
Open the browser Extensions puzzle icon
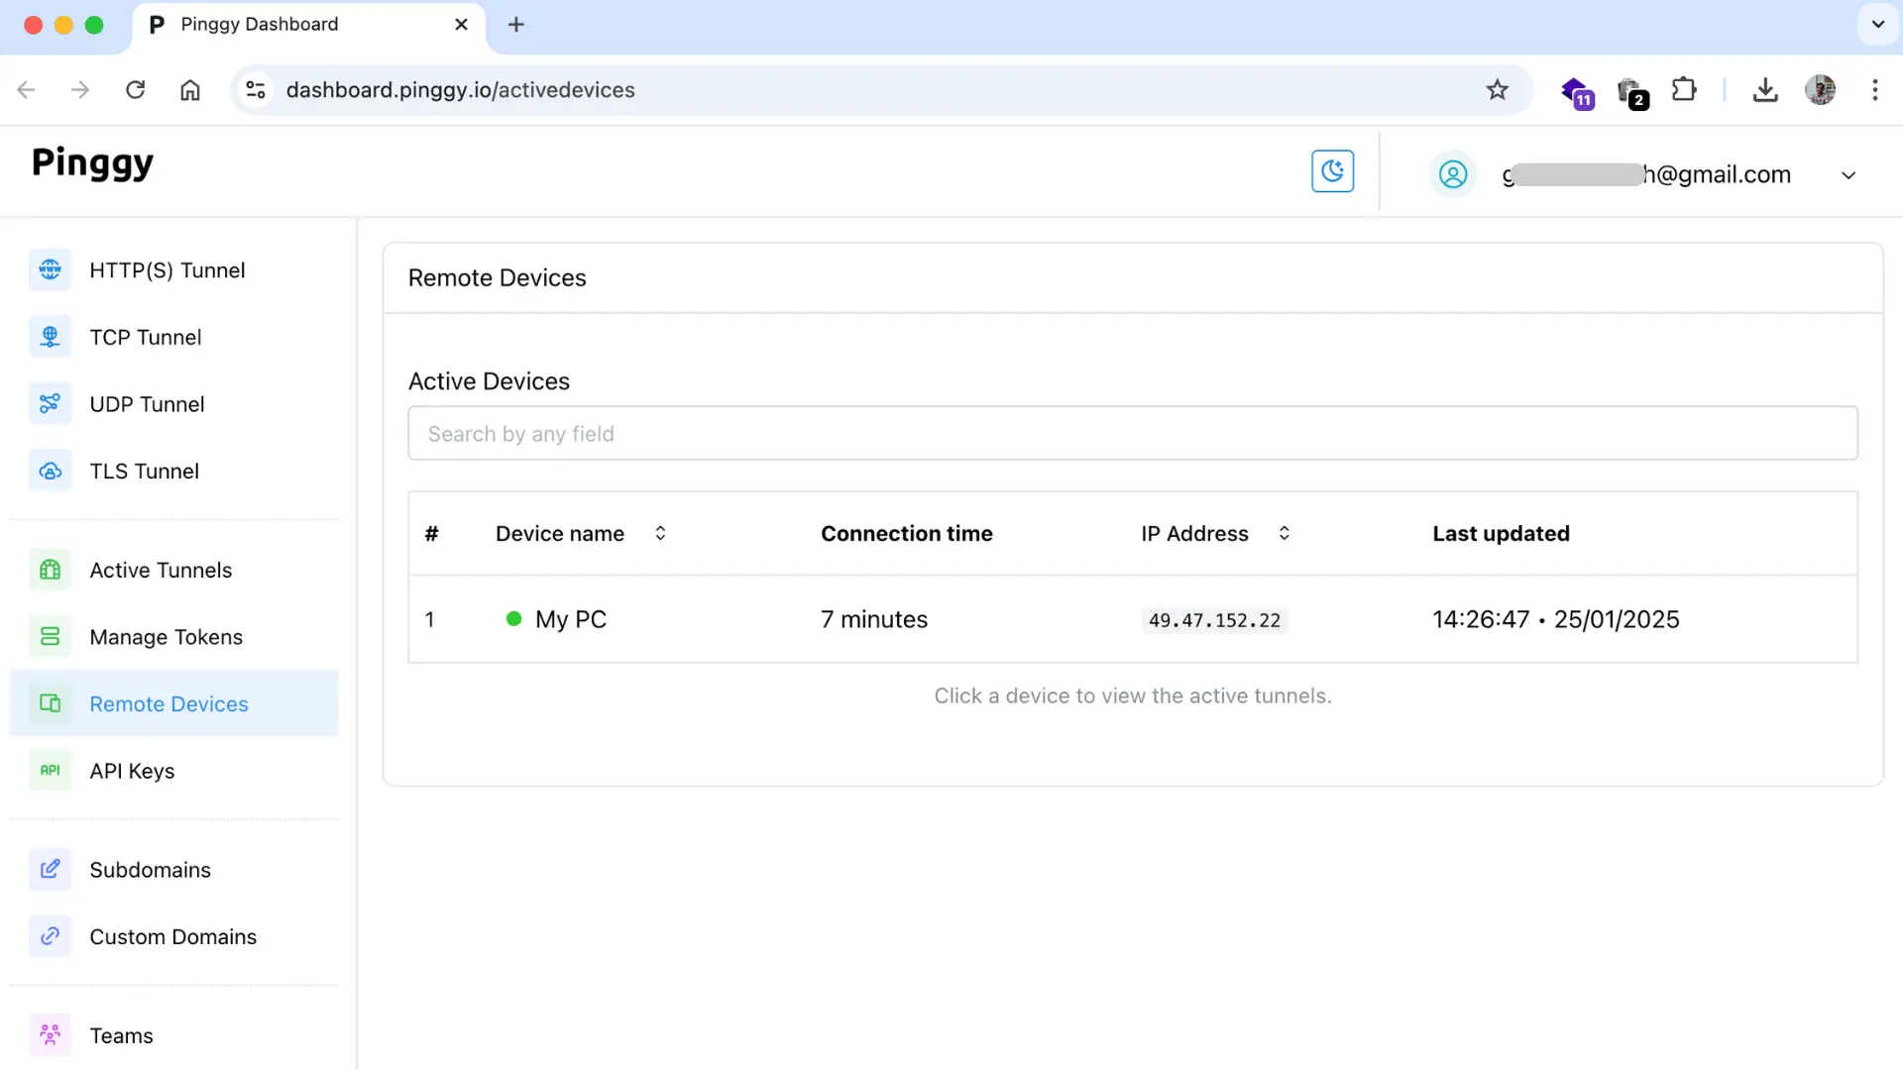pyautogui.click(x=1684, y=90)
